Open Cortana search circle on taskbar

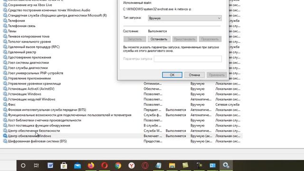tap(23, 166)
